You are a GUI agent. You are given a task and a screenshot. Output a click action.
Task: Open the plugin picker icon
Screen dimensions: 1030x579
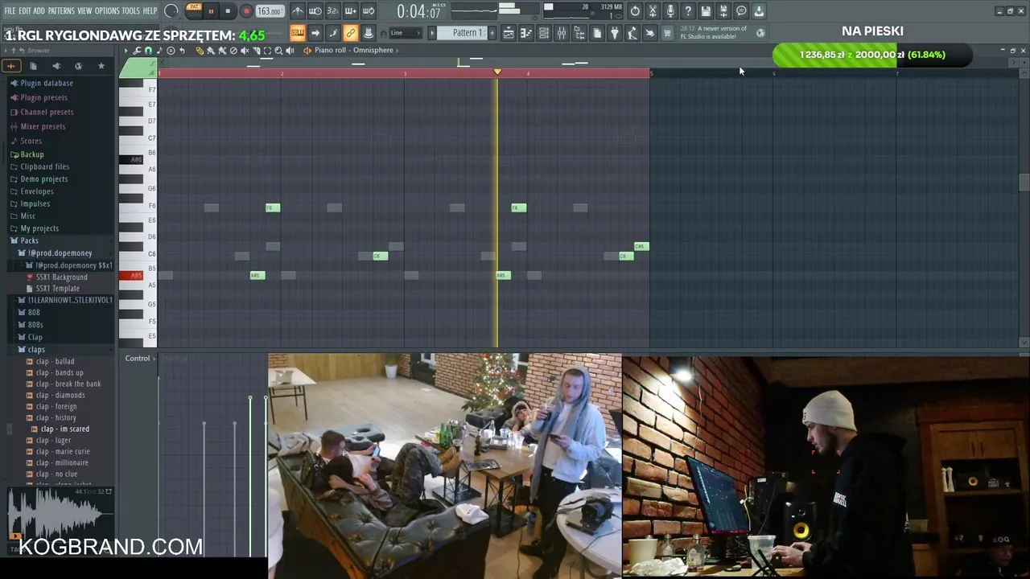615,33
